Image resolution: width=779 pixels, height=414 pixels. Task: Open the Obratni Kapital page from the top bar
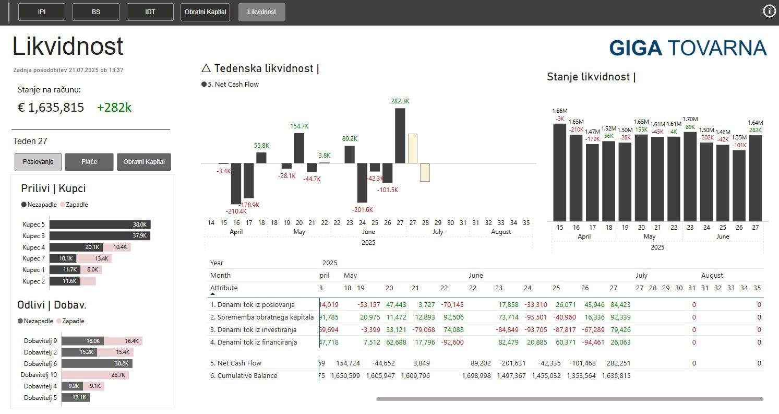[205, 11]
